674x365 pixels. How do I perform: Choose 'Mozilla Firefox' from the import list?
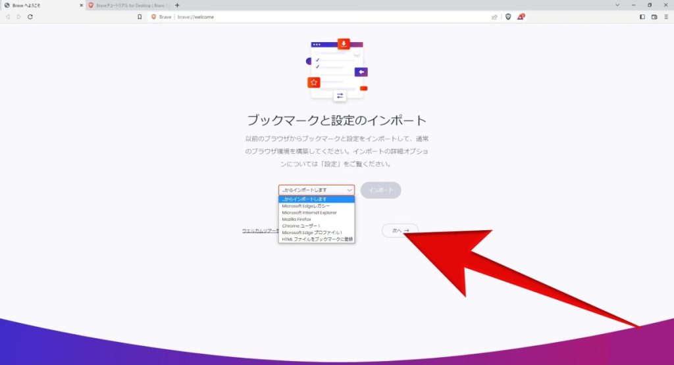point(317,219)
